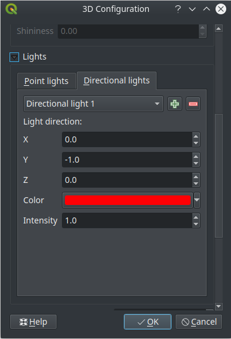Click the red light color swatch
231x339 pixels.
[x=128, y=200]
